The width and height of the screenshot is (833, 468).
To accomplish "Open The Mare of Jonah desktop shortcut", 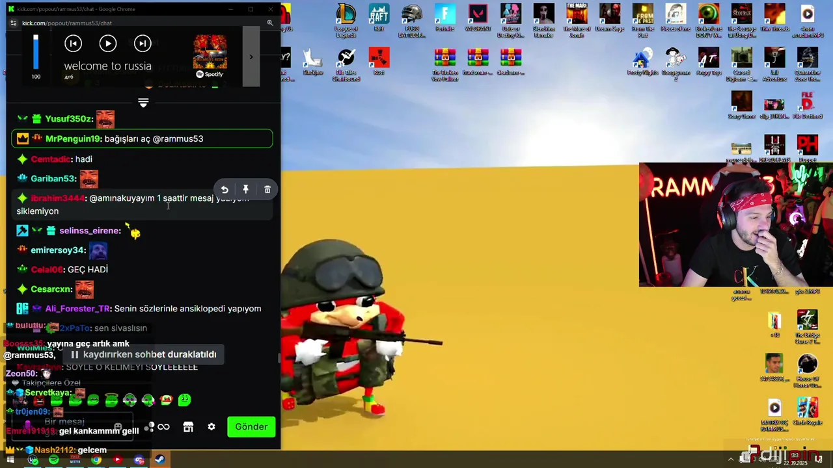I will tap(577, 20).
